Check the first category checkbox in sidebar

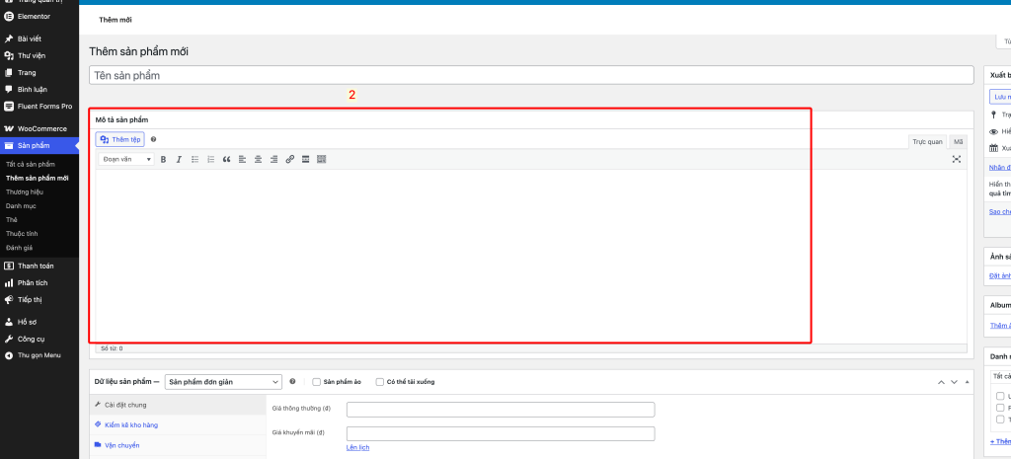pyautogui.click(x=1000, y=396)
